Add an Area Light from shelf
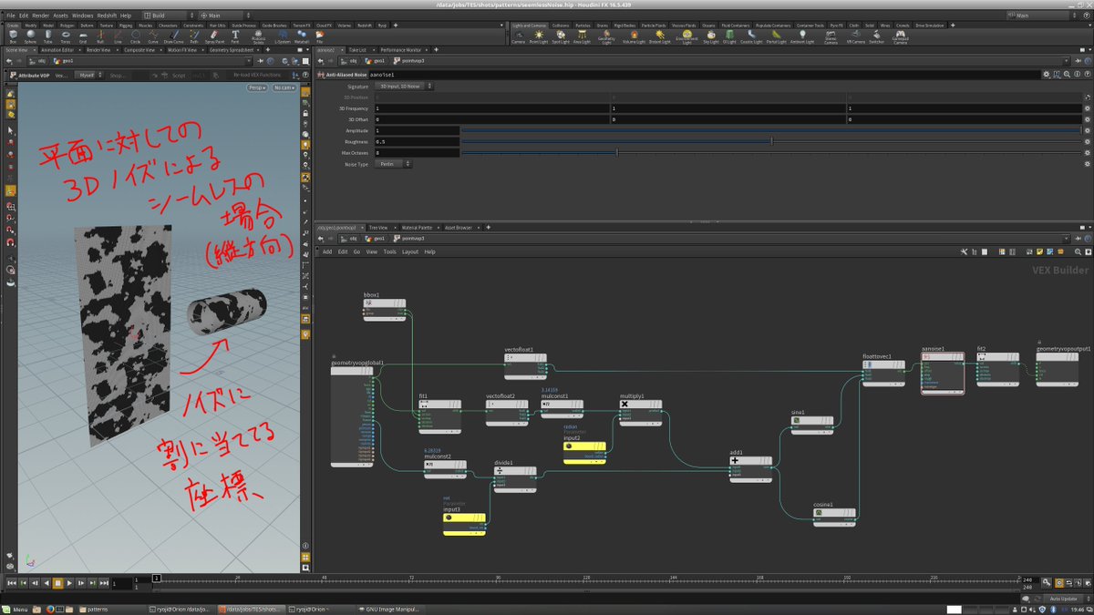This screenshot has width=1094, height=615. pyautogui.click(x=581, y=36)
